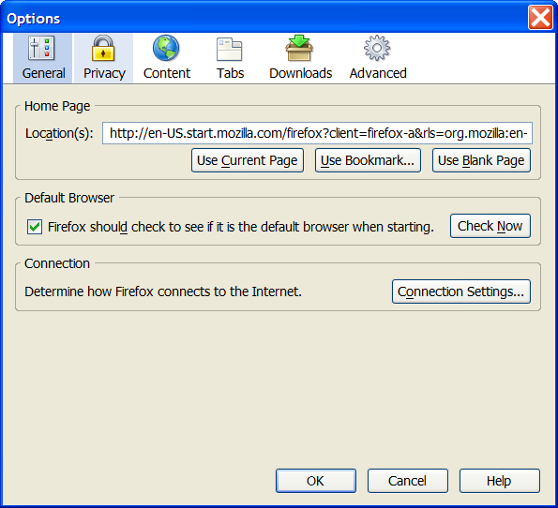
Task: Open the Use Bookmark... chooser
Action: 368,160
